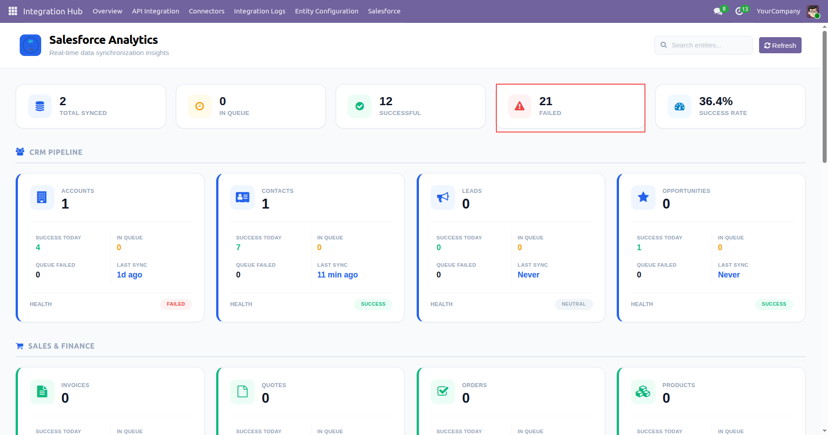Image resolution: width=828 pixels, height=435 pixels.
Task: Click the Refresh button
Action: coord(780,45)
